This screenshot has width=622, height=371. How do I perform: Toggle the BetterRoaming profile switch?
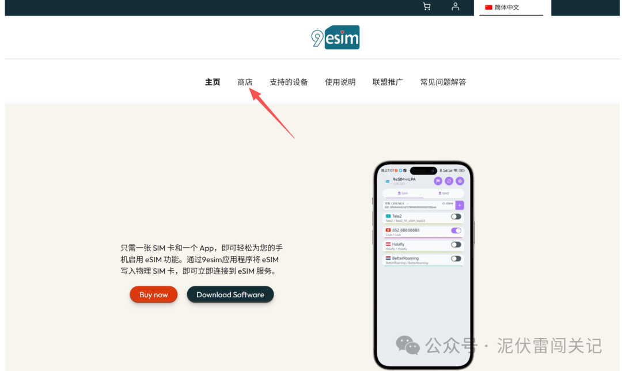[x=456, y=259]
